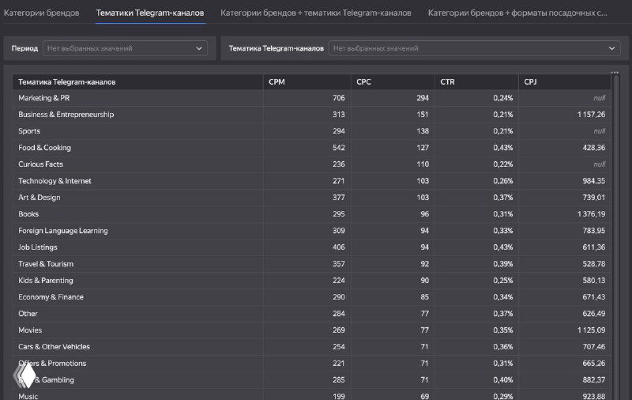Select the Cars & Other Vehicles row
This screenshot has width=632, height=400.
pyautogui.click(x=54, y=347)
